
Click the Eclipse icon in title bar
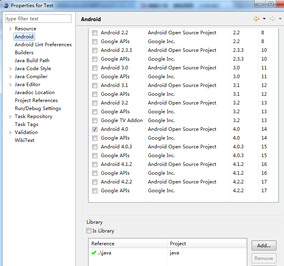(6, 6)
